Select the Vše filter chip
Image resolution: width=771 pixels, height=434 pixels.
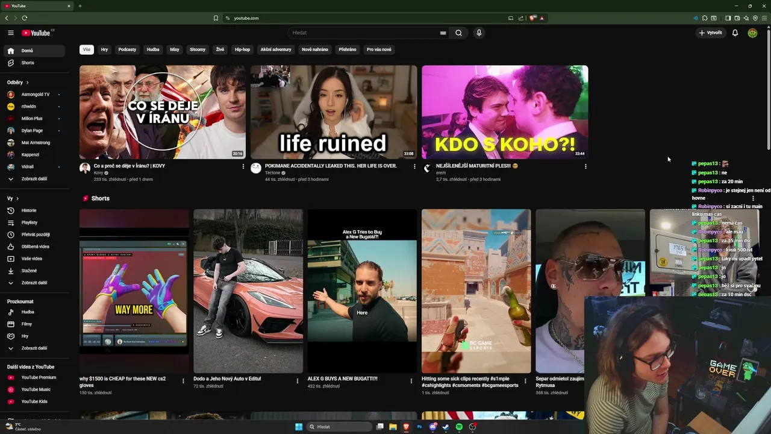tap(87, 49)
